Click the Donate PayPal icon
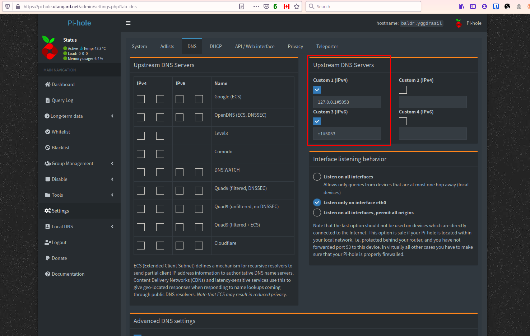530x336 pixels. 47,258
